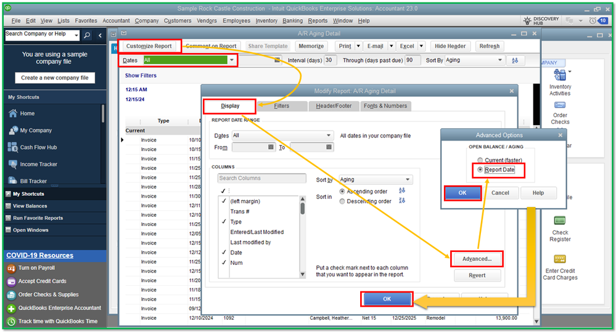The width and height of the screenshot is (616, 332).
Task: Open the Accountant menu
Action: click(x=116, y=21)
